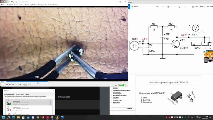Open taskbar Search icon

[8, 117]
